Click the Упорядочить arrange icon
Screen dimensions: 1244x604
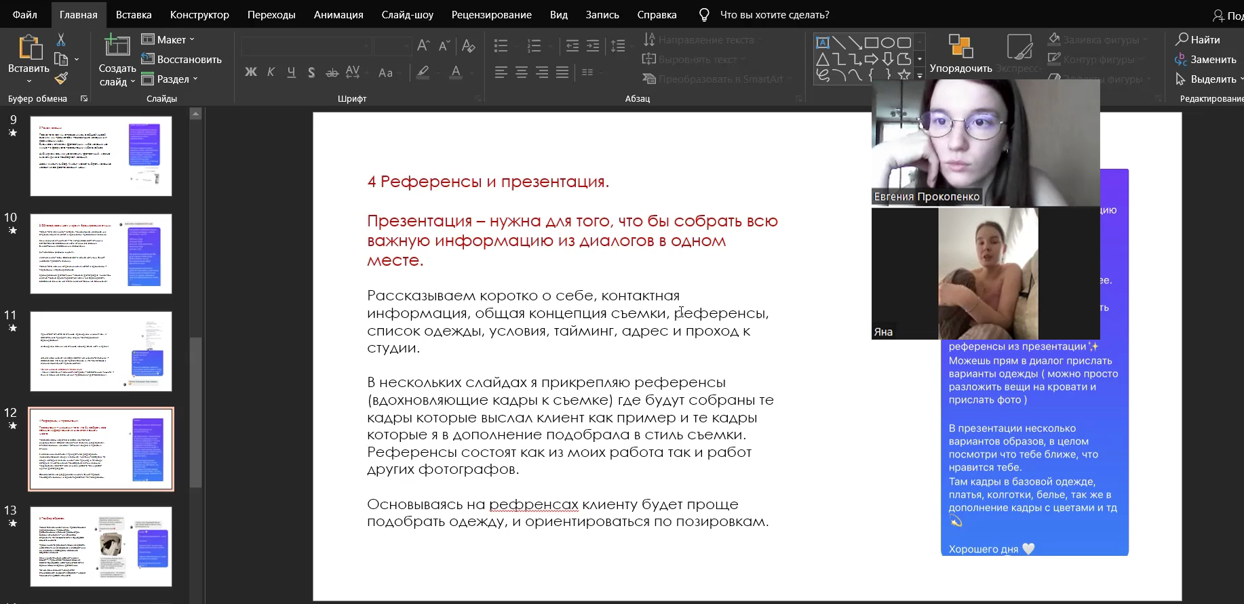(x=960, y=47)
